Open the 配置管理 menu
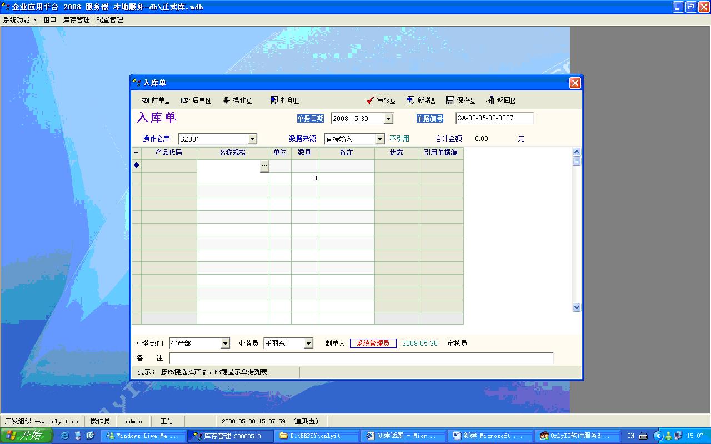Image resolution: width=711 pixels, height=444 pixels. click(109, 19)
